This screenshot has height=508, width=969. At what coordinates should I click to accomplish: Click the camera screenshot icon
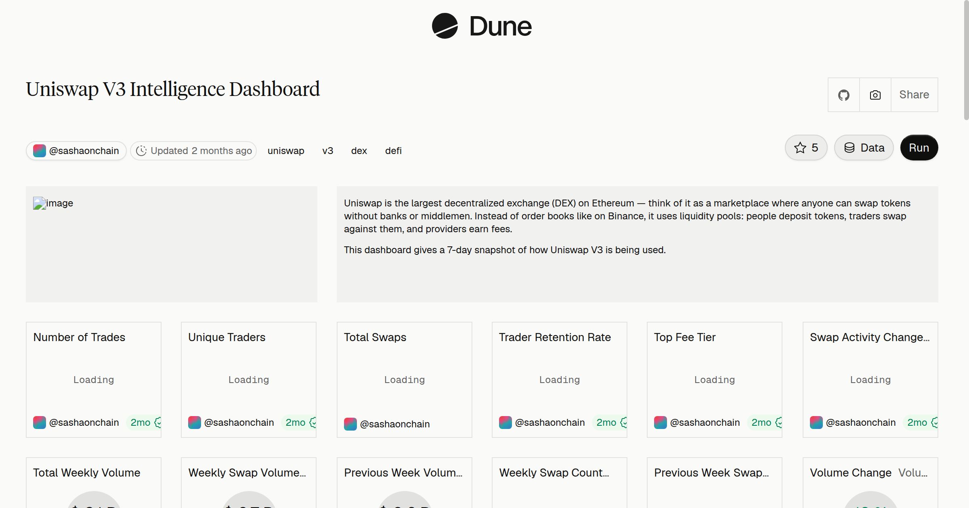pos(875,95)
